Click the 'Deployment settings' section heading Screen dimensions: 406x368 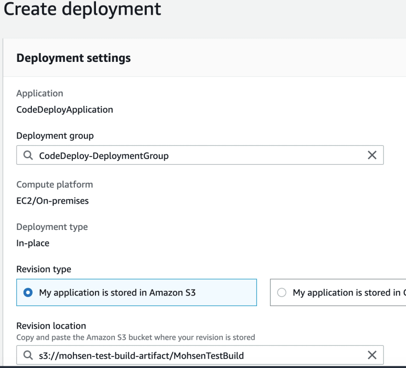(x=73, y=58)
